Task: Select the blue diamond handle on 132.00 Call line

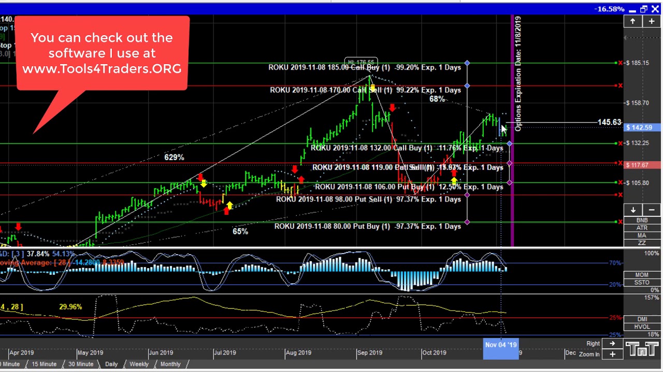Action: point(510,143)
